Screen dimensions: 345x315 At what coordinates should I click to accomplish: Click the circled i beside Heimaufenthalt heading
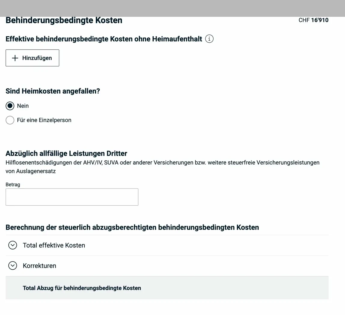tap(209, 38)
